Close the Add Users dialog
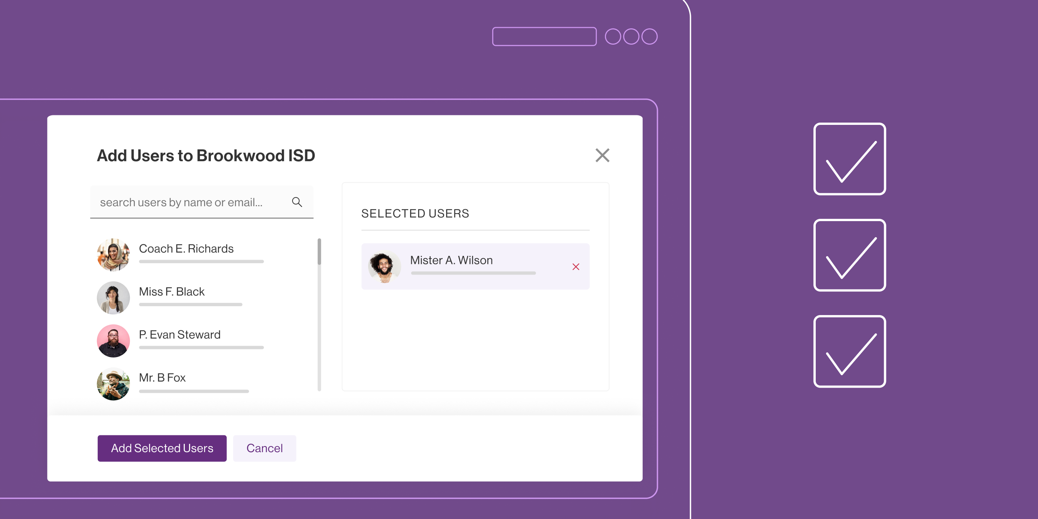The height and width of the screenshot is (519, 1038). pos(602,155)
